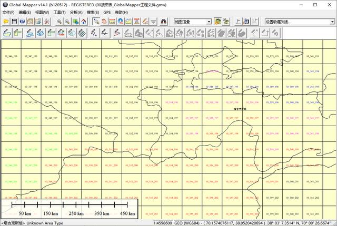This screenshot has width=337, height=226.
Task: Click the Save workspace floppy disk icon
Action: tap(15, 22)
